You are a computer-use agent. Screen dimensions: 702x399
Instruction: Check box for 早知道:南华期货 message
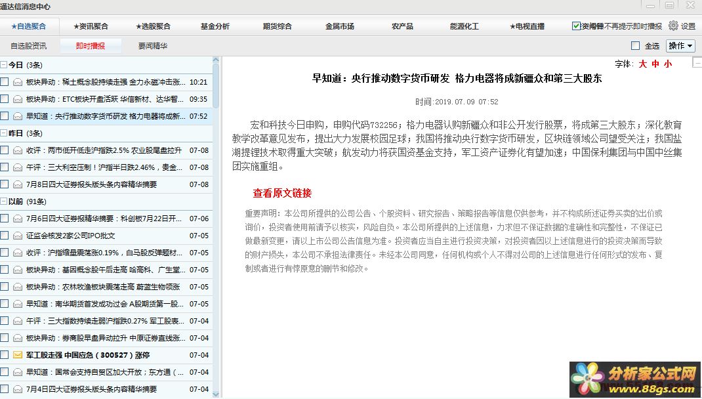[x=5, y=303]
